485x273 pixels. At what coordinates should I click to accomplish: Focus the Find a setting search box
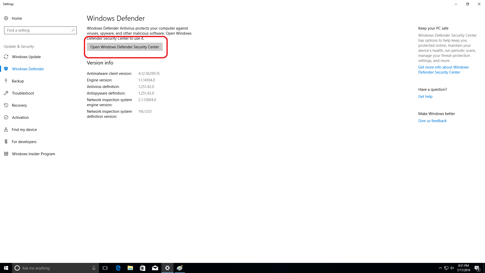[40, 30]
